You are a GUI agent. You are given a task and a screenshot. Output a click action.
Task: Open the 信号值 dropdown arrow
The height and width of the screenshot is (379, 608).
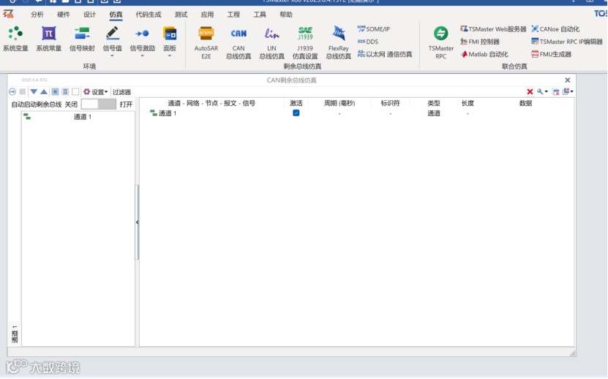point(113,56)
